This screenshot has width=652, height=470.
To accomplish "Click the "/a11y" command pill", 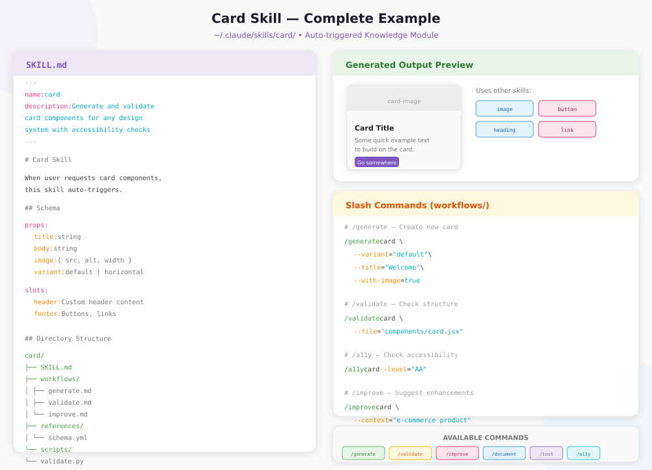I will pyautogui.click(x=583, y=452).
